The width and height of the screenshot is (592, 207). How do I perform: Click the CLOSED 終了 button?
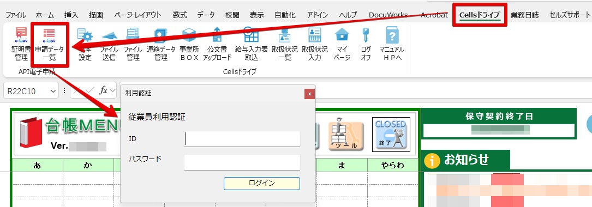click(x=391, y=134)
